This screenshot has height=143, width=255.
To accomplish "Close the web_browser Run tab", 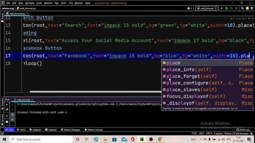I will (32, 100).
